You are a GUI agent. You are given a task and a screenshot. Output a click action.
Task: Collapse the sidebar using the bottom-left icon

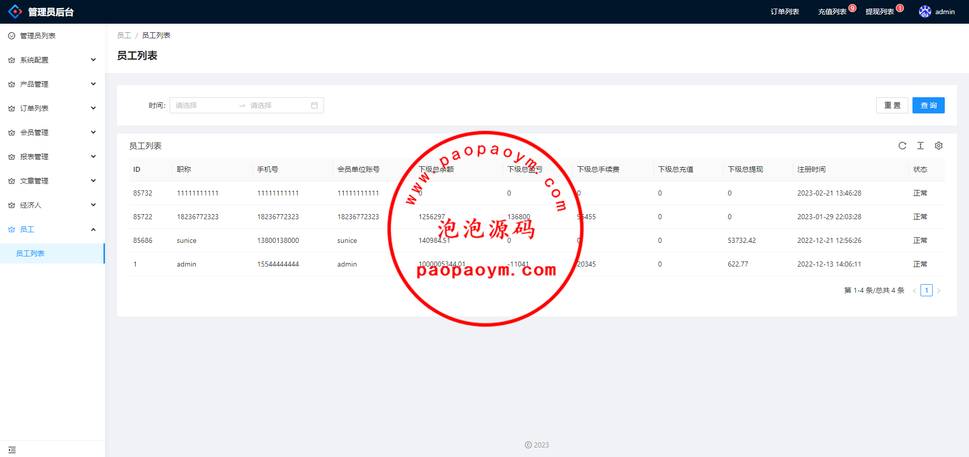(12, 449)
